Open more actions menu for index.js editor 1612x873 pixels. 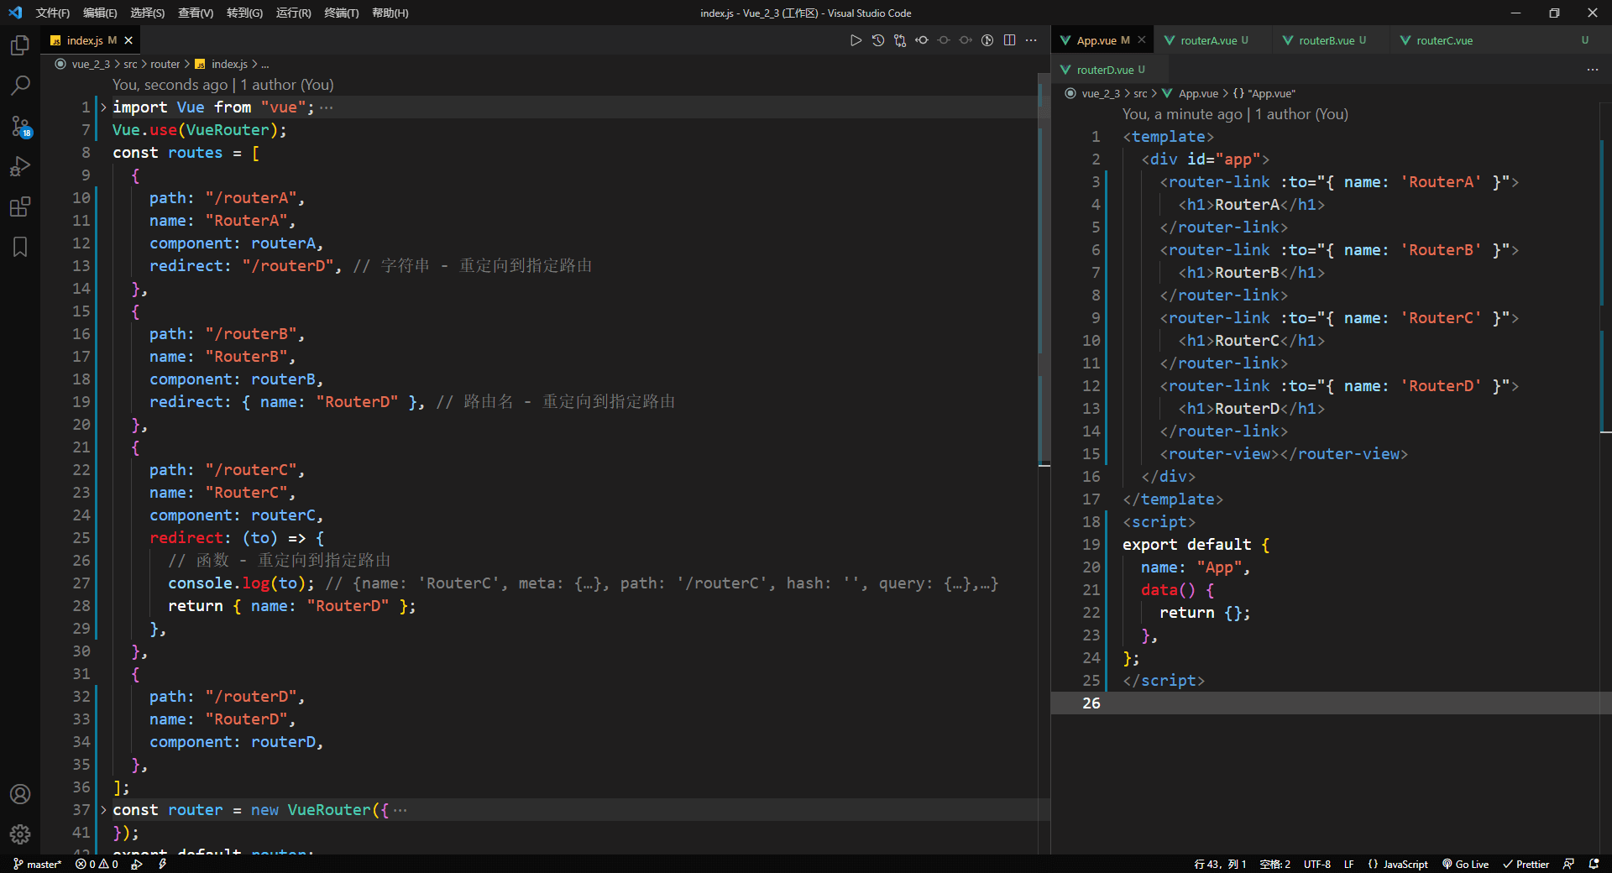point(1031,40)
